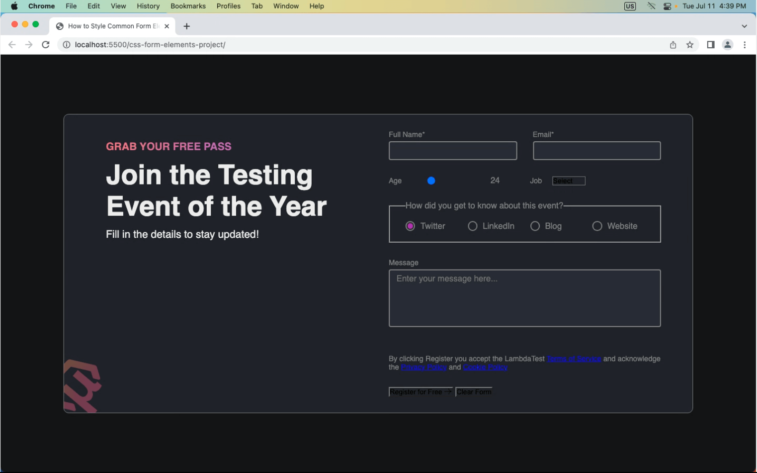Choose the Website radio option
This screenshot has width=757, height=473.
coord(597,226)
